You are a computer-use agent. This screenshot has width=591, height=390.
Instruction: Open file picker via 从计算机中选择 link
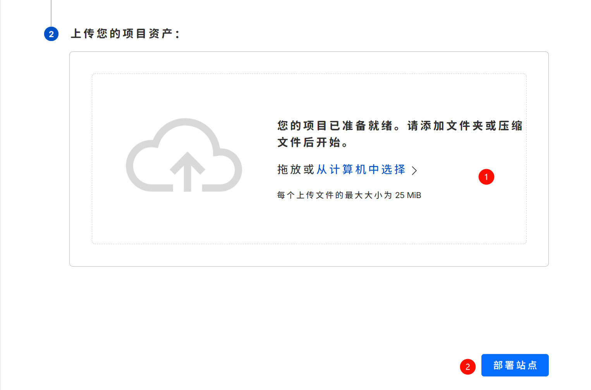click(x=361, y=169)
